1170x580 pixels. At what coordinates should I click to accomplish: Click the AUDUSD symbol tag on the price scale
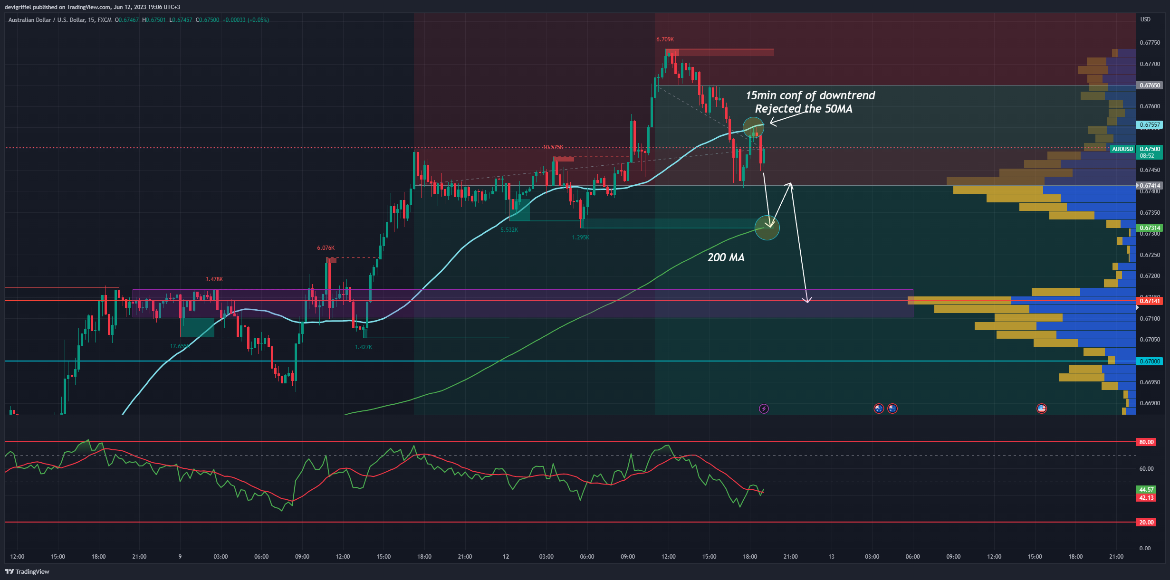pyautogui.click(x=1122, y=149)
